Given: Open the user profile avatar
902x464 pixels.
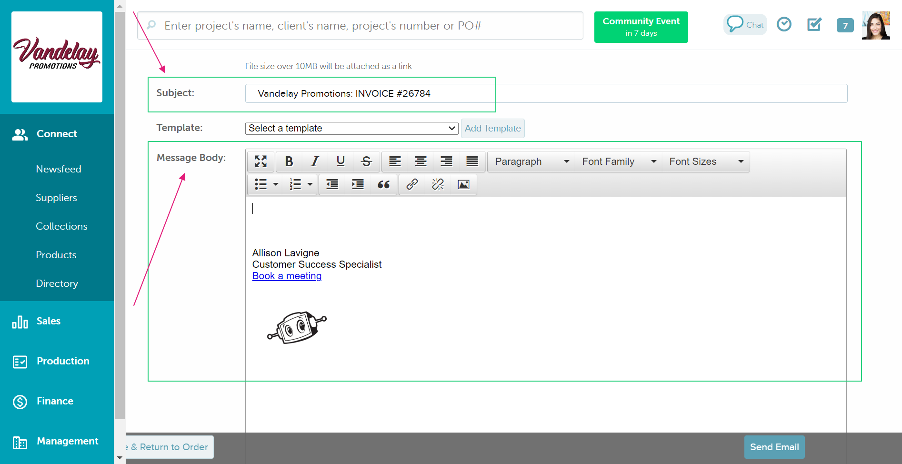Looking at the screenshot, I should (876, 25).
